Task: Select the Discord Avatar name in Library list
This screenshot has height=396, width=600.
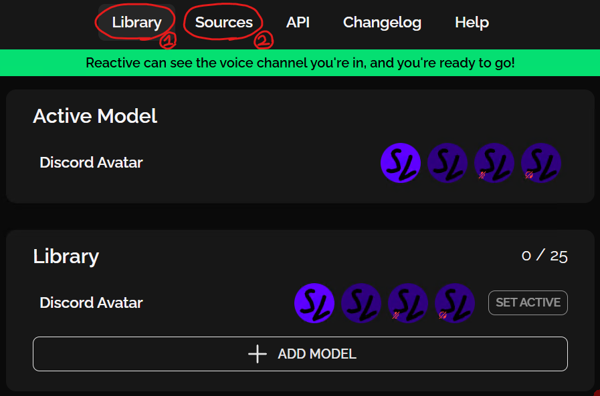Action: tap(91, 303)
